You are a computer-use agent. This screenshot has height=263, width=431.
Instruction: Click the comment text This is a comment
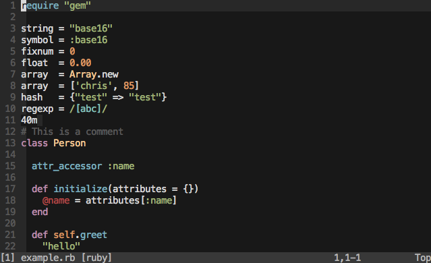tap(78, 131)
